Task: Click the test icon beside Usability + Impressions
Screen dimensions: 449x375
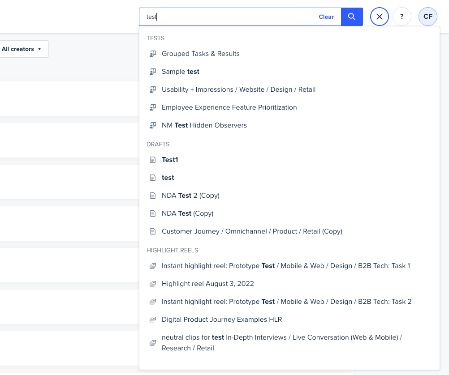Action: coord(153,89)
